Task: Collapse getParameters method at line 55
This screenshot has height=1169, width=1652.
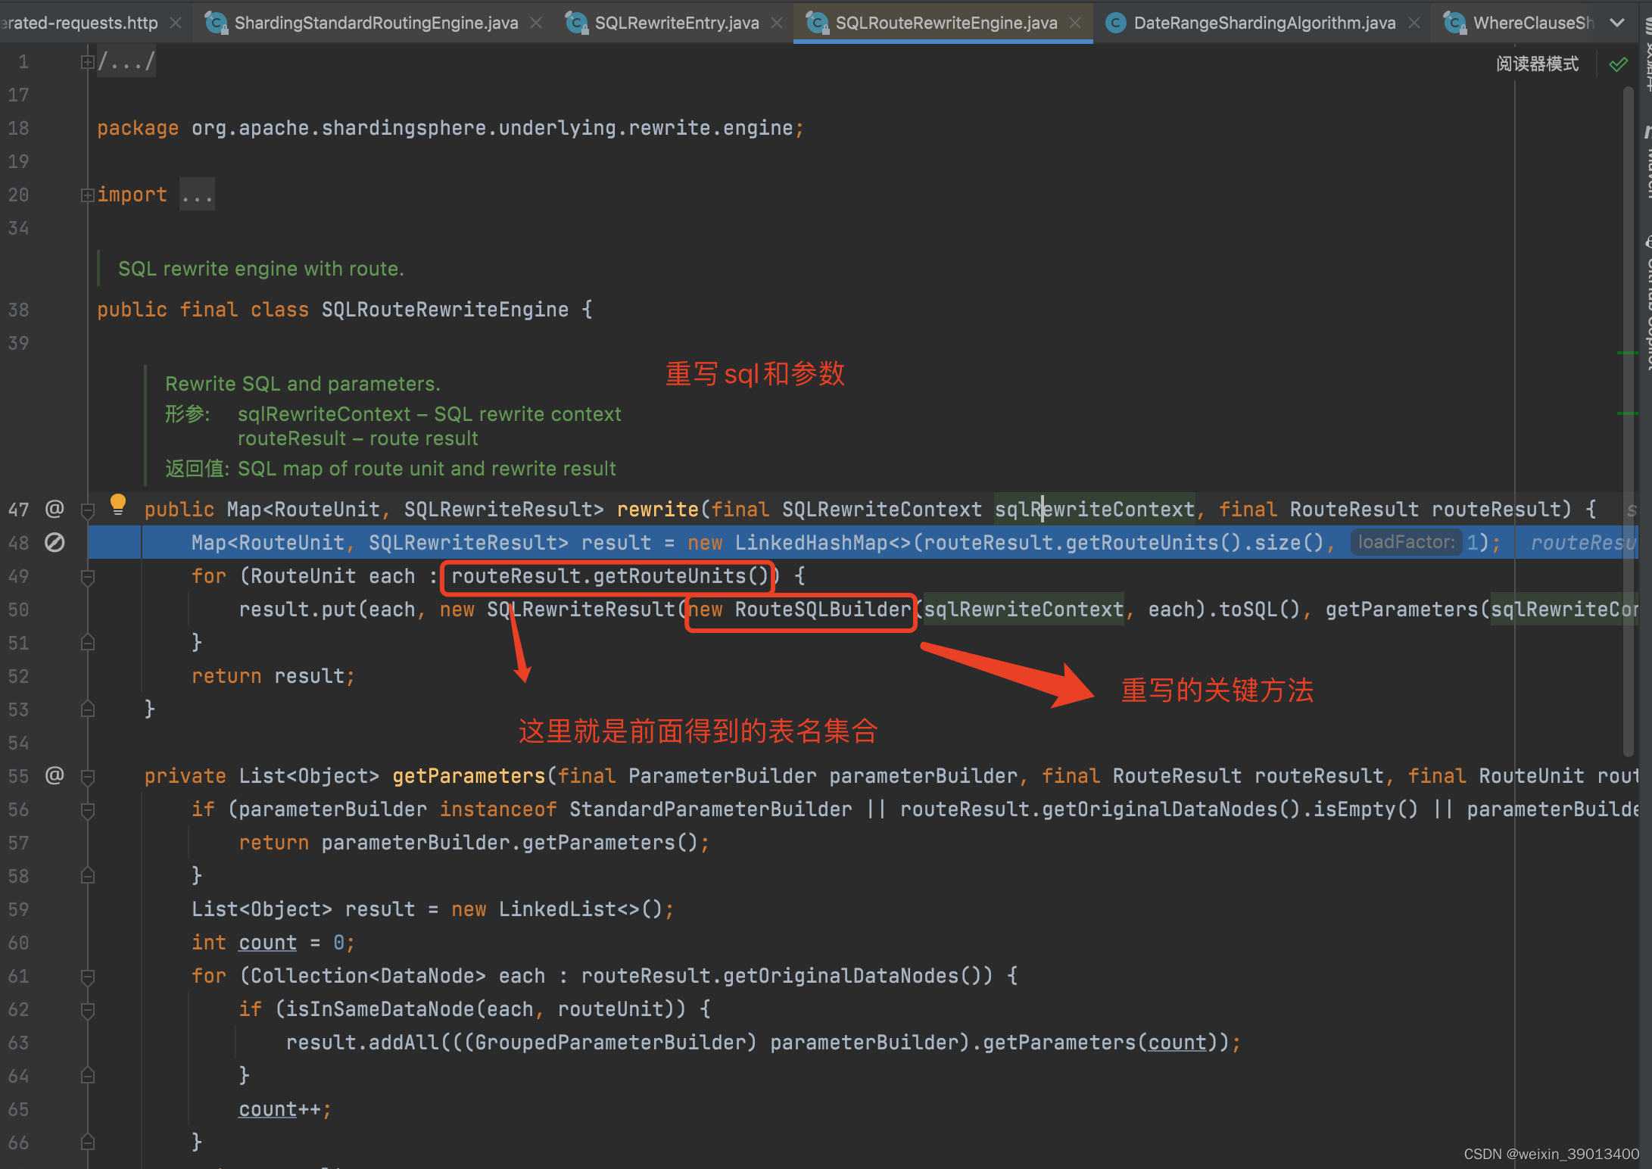Action: (87, 777)
